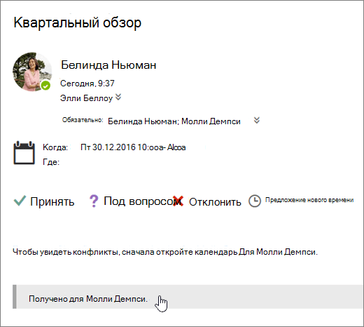Click the green presence status badge

click(x=45, y=86)
